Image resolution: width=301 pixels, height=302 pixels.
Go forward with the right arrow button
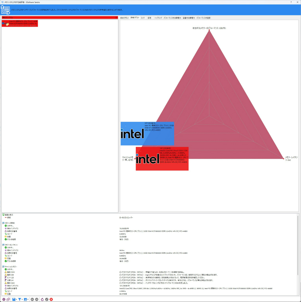click(37, 299)
